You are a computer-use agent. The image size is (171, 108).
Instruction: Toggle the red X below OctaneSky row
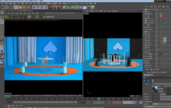click(159, 25)
